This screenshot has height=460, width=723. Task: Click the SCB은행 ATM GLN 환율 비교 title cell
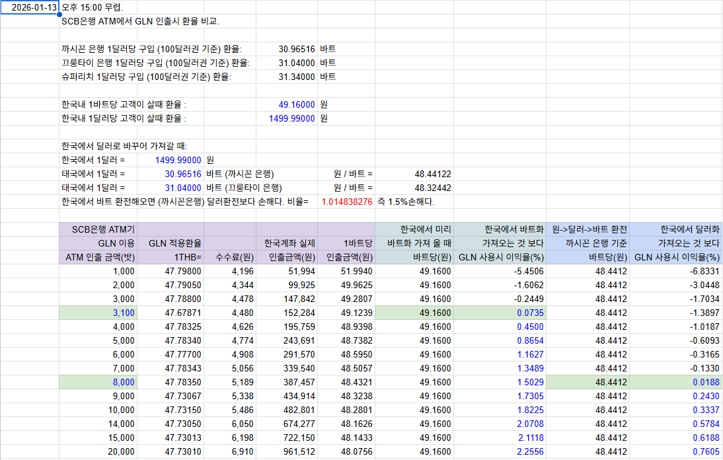pyautogui.click(x=140, y=21)
